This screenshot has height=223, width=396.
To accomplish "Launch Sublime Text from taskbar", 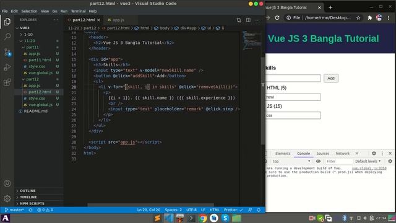I will coord(157,218).
